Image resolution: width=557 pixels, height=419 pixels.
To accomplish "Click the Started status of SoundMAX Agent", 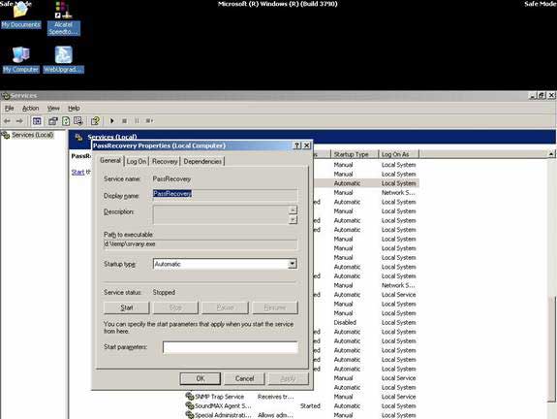I will 310,405.
